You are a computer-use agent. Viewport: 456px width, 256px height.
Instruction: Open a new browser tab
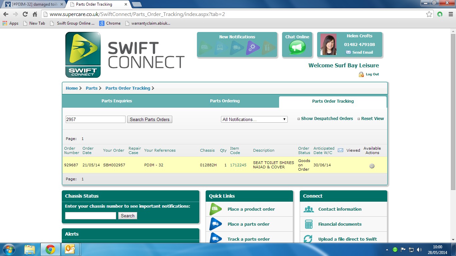pos(137,4)
